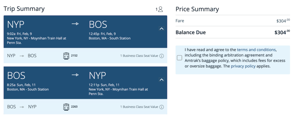Open info icon for BOS to NYP seat
This screenshot has width=295, height=118.
[161, 107]
